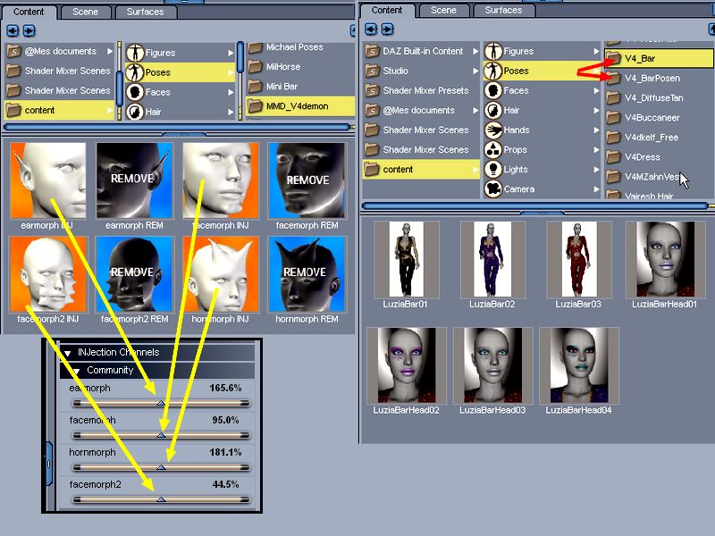This screenshot has width=715, height=536.
Task: Open V4_BarPosen folder icon
Action: click(613, 78)
